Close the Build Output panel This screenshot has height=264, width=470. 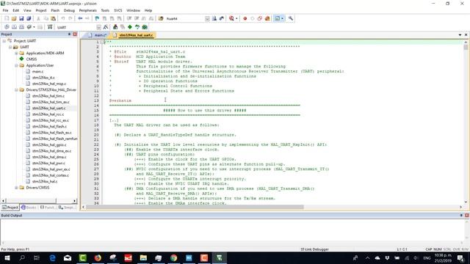[467, 215]
